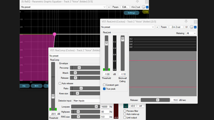Click ReaComp Threshold fader handle

53,96
